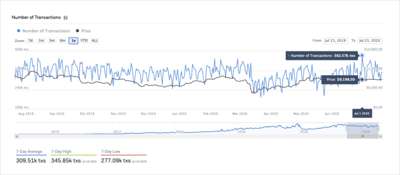Click the navigator's right range handle

point(378,128)
